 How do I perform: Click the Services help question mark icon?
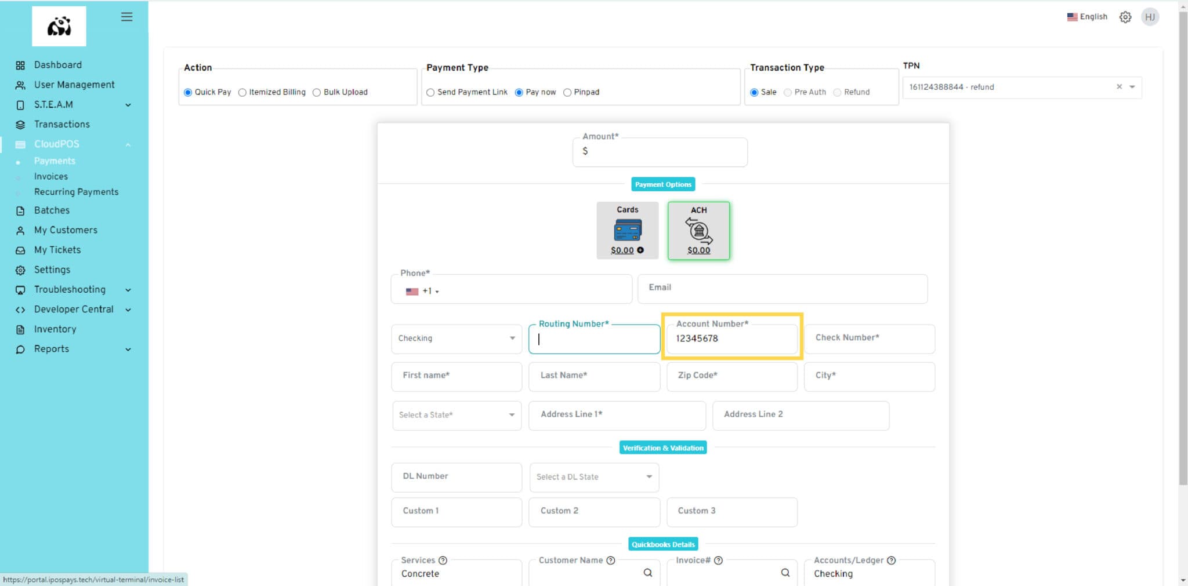pos(443,560)
